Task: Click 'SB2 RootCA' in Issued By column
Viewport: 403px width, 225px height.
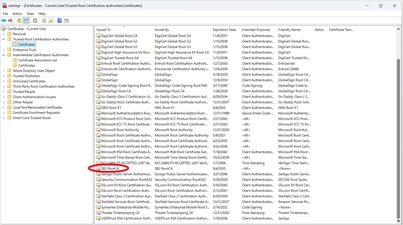Action: (x=163, y=169)
